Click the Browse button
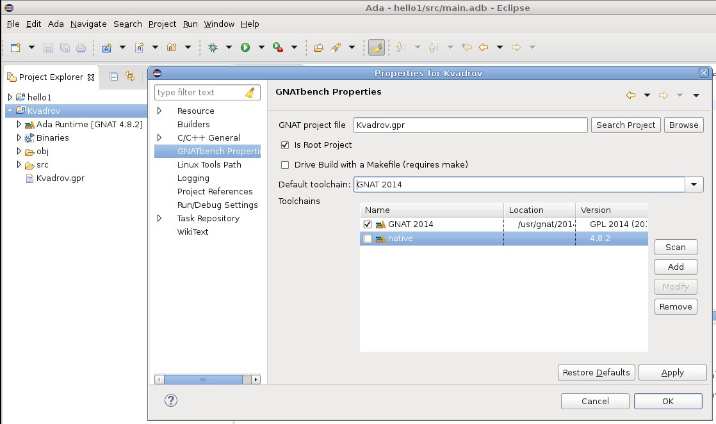Screen dimensions: 716x424 683,125
